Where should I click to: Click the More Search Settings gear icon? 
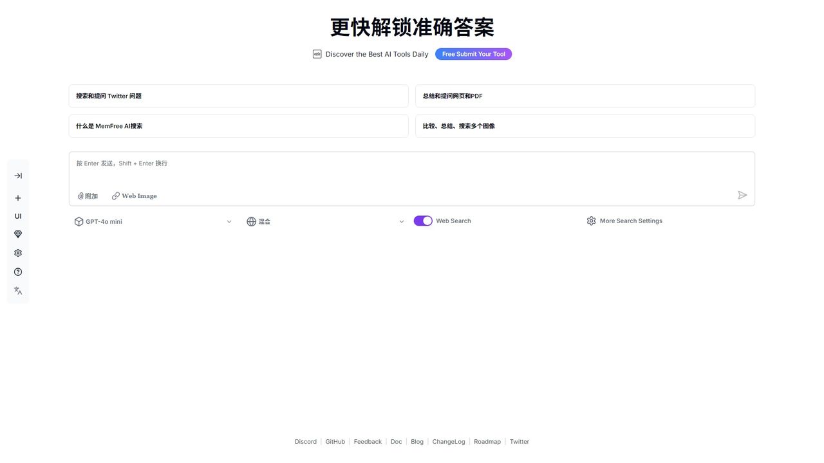591,221
